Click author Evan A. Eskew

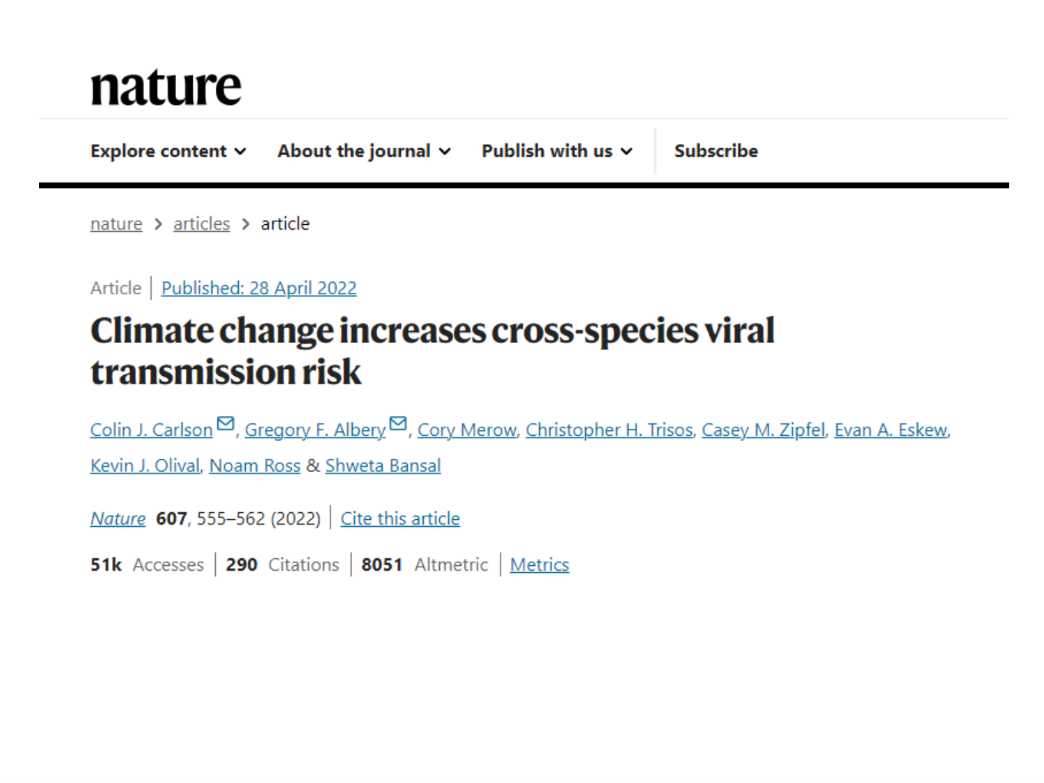pyautogui.click(x=890, y=430)
